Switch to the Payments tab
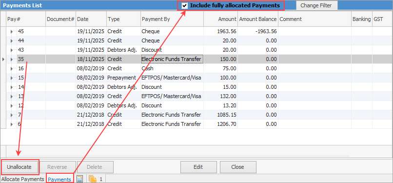 59,180
